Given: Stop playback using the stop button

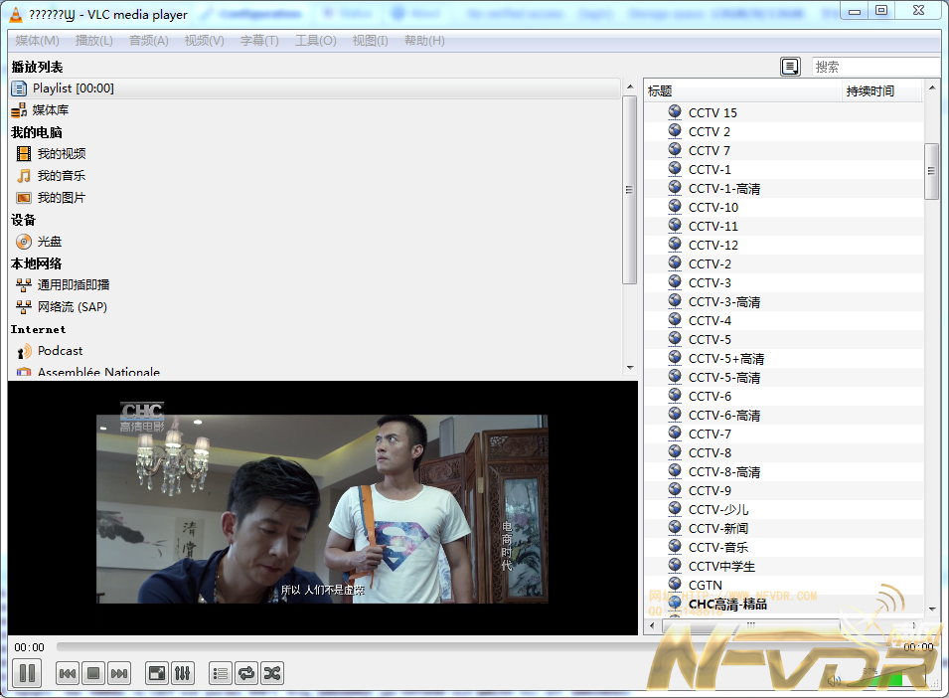Looking at the screenshot, I should point(93,673).
